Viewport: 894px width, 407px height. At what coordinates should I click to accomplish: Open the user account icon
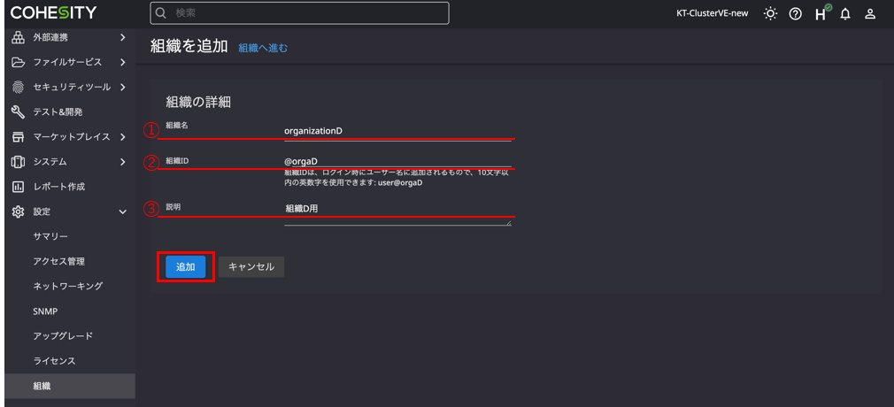870,13
